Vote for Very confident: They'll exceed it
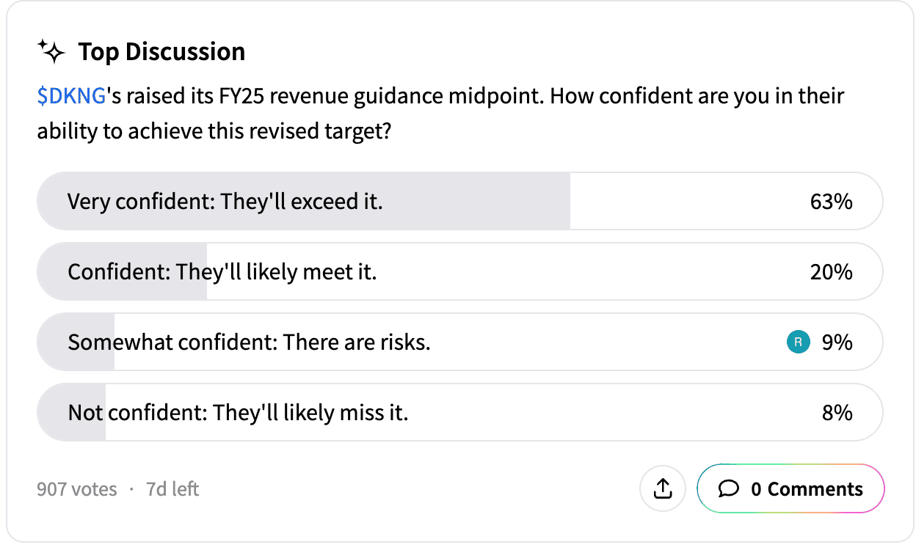This screenshot has width=916, height=550. [459, 201]
